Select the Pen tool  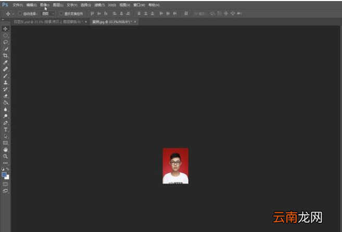[x=5, y=123]
